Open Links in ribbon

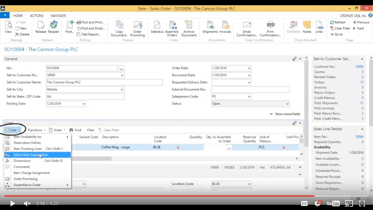tap(319, 27)
